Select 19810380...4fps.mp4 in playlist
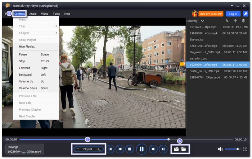This screenshot has height=159, width=252. point(218,33)
